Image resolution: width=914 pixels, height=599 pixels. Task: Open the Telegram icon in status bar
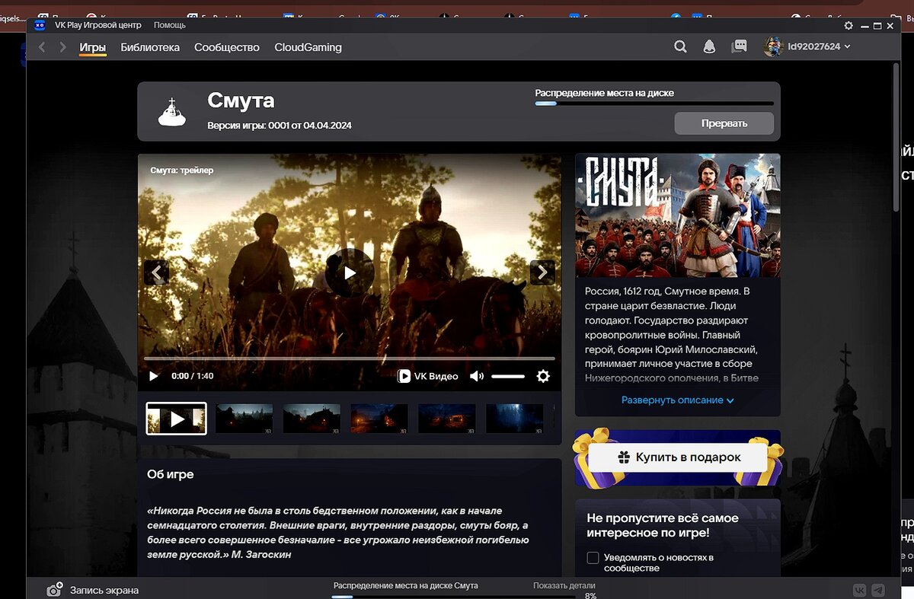[x=878, y=590]
